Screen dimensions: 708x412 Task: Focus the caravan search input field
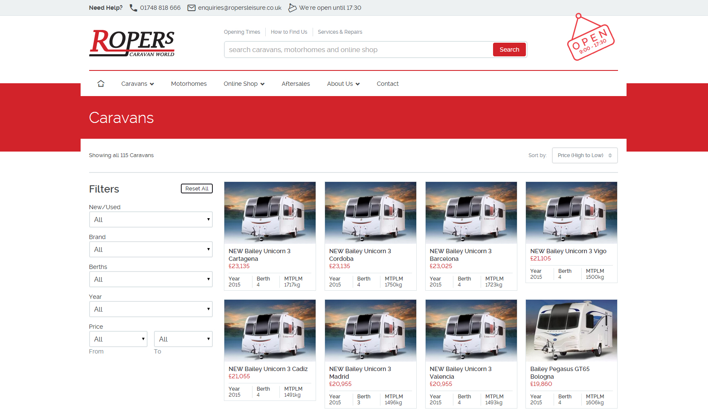(358, 50)
